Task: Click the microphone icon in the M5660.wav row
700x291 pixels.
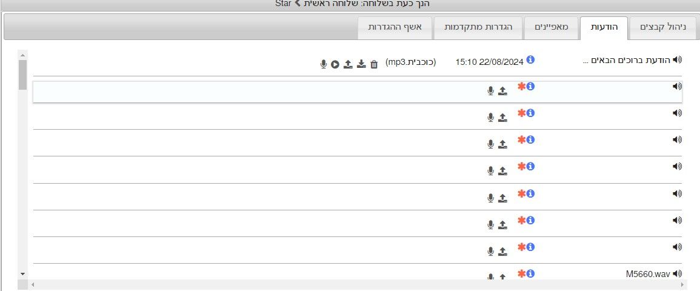Action: 490,276
